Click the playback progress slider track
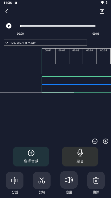This screenshot has width=111, height=198. point(58,26)
